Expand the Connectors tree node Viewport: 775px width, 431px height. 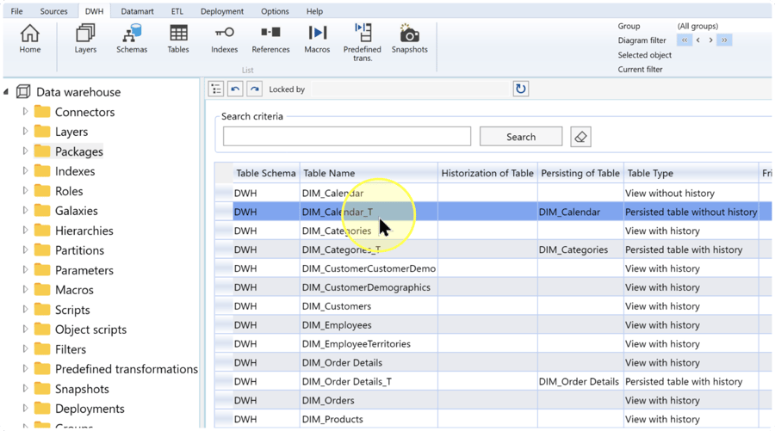[25, 112]
